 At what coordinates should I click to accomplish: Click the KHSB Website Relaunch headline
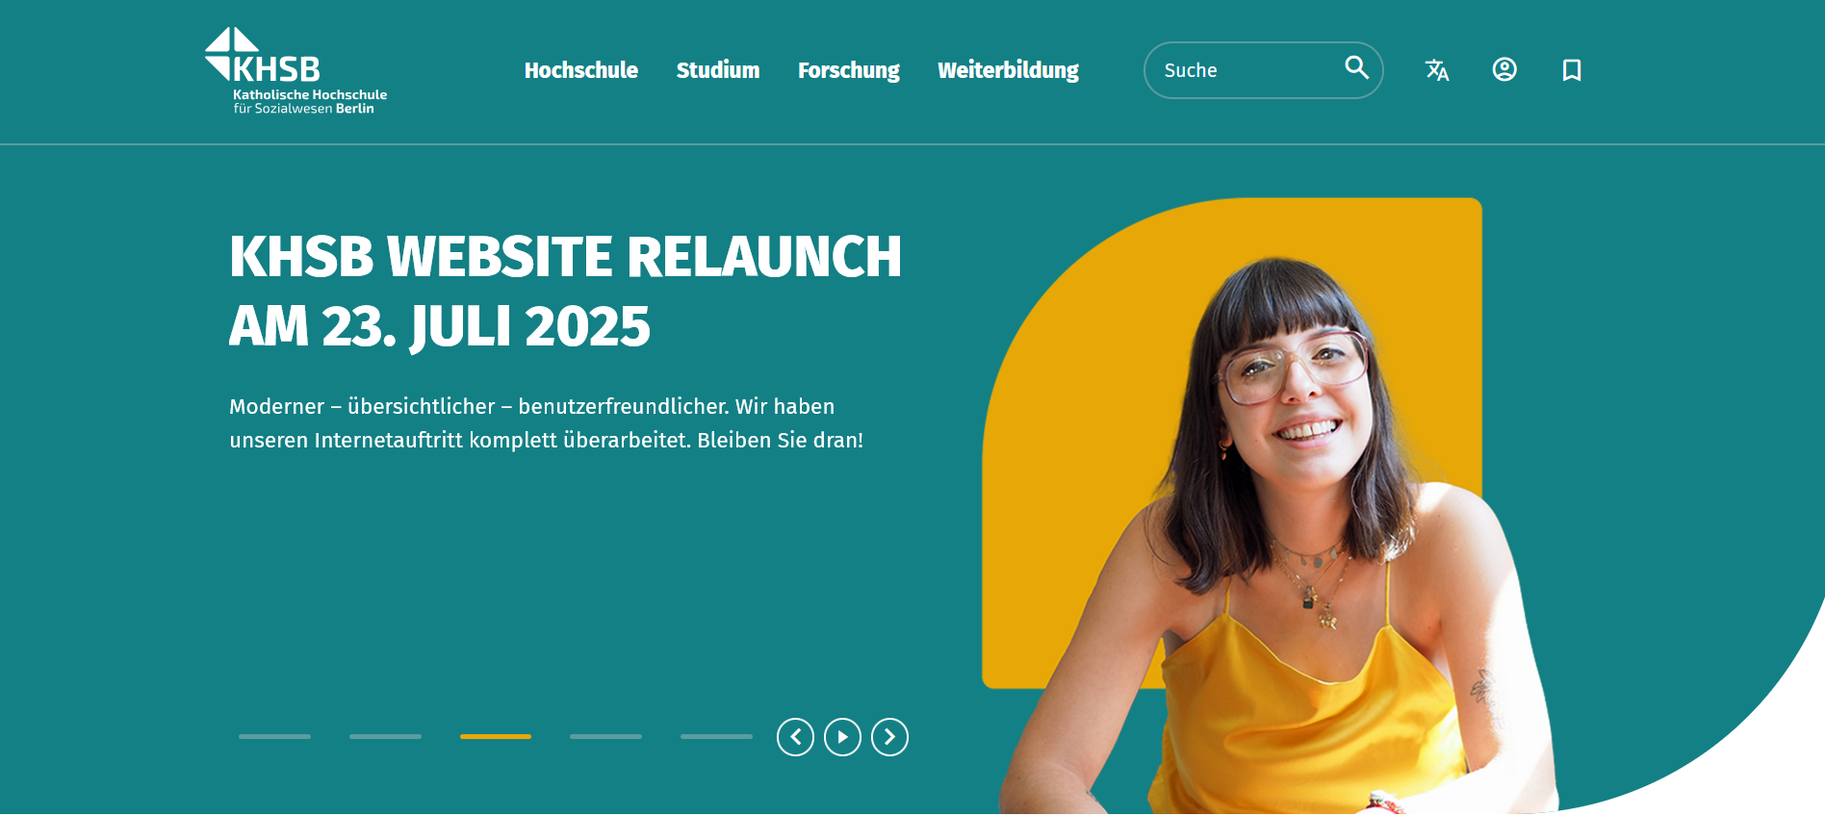coord(565,291)
